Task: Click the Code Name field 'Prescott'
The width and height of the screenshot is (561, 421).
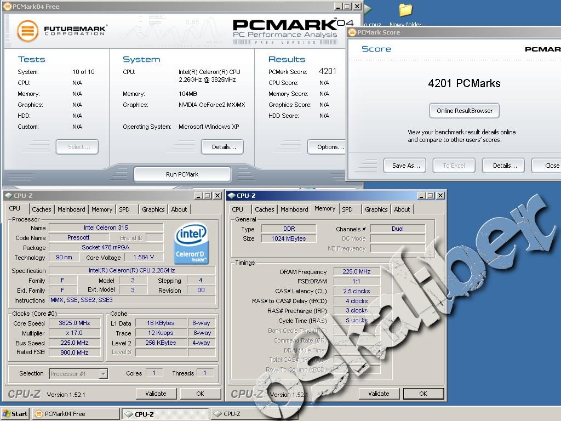Action: (x=78, y=237)
